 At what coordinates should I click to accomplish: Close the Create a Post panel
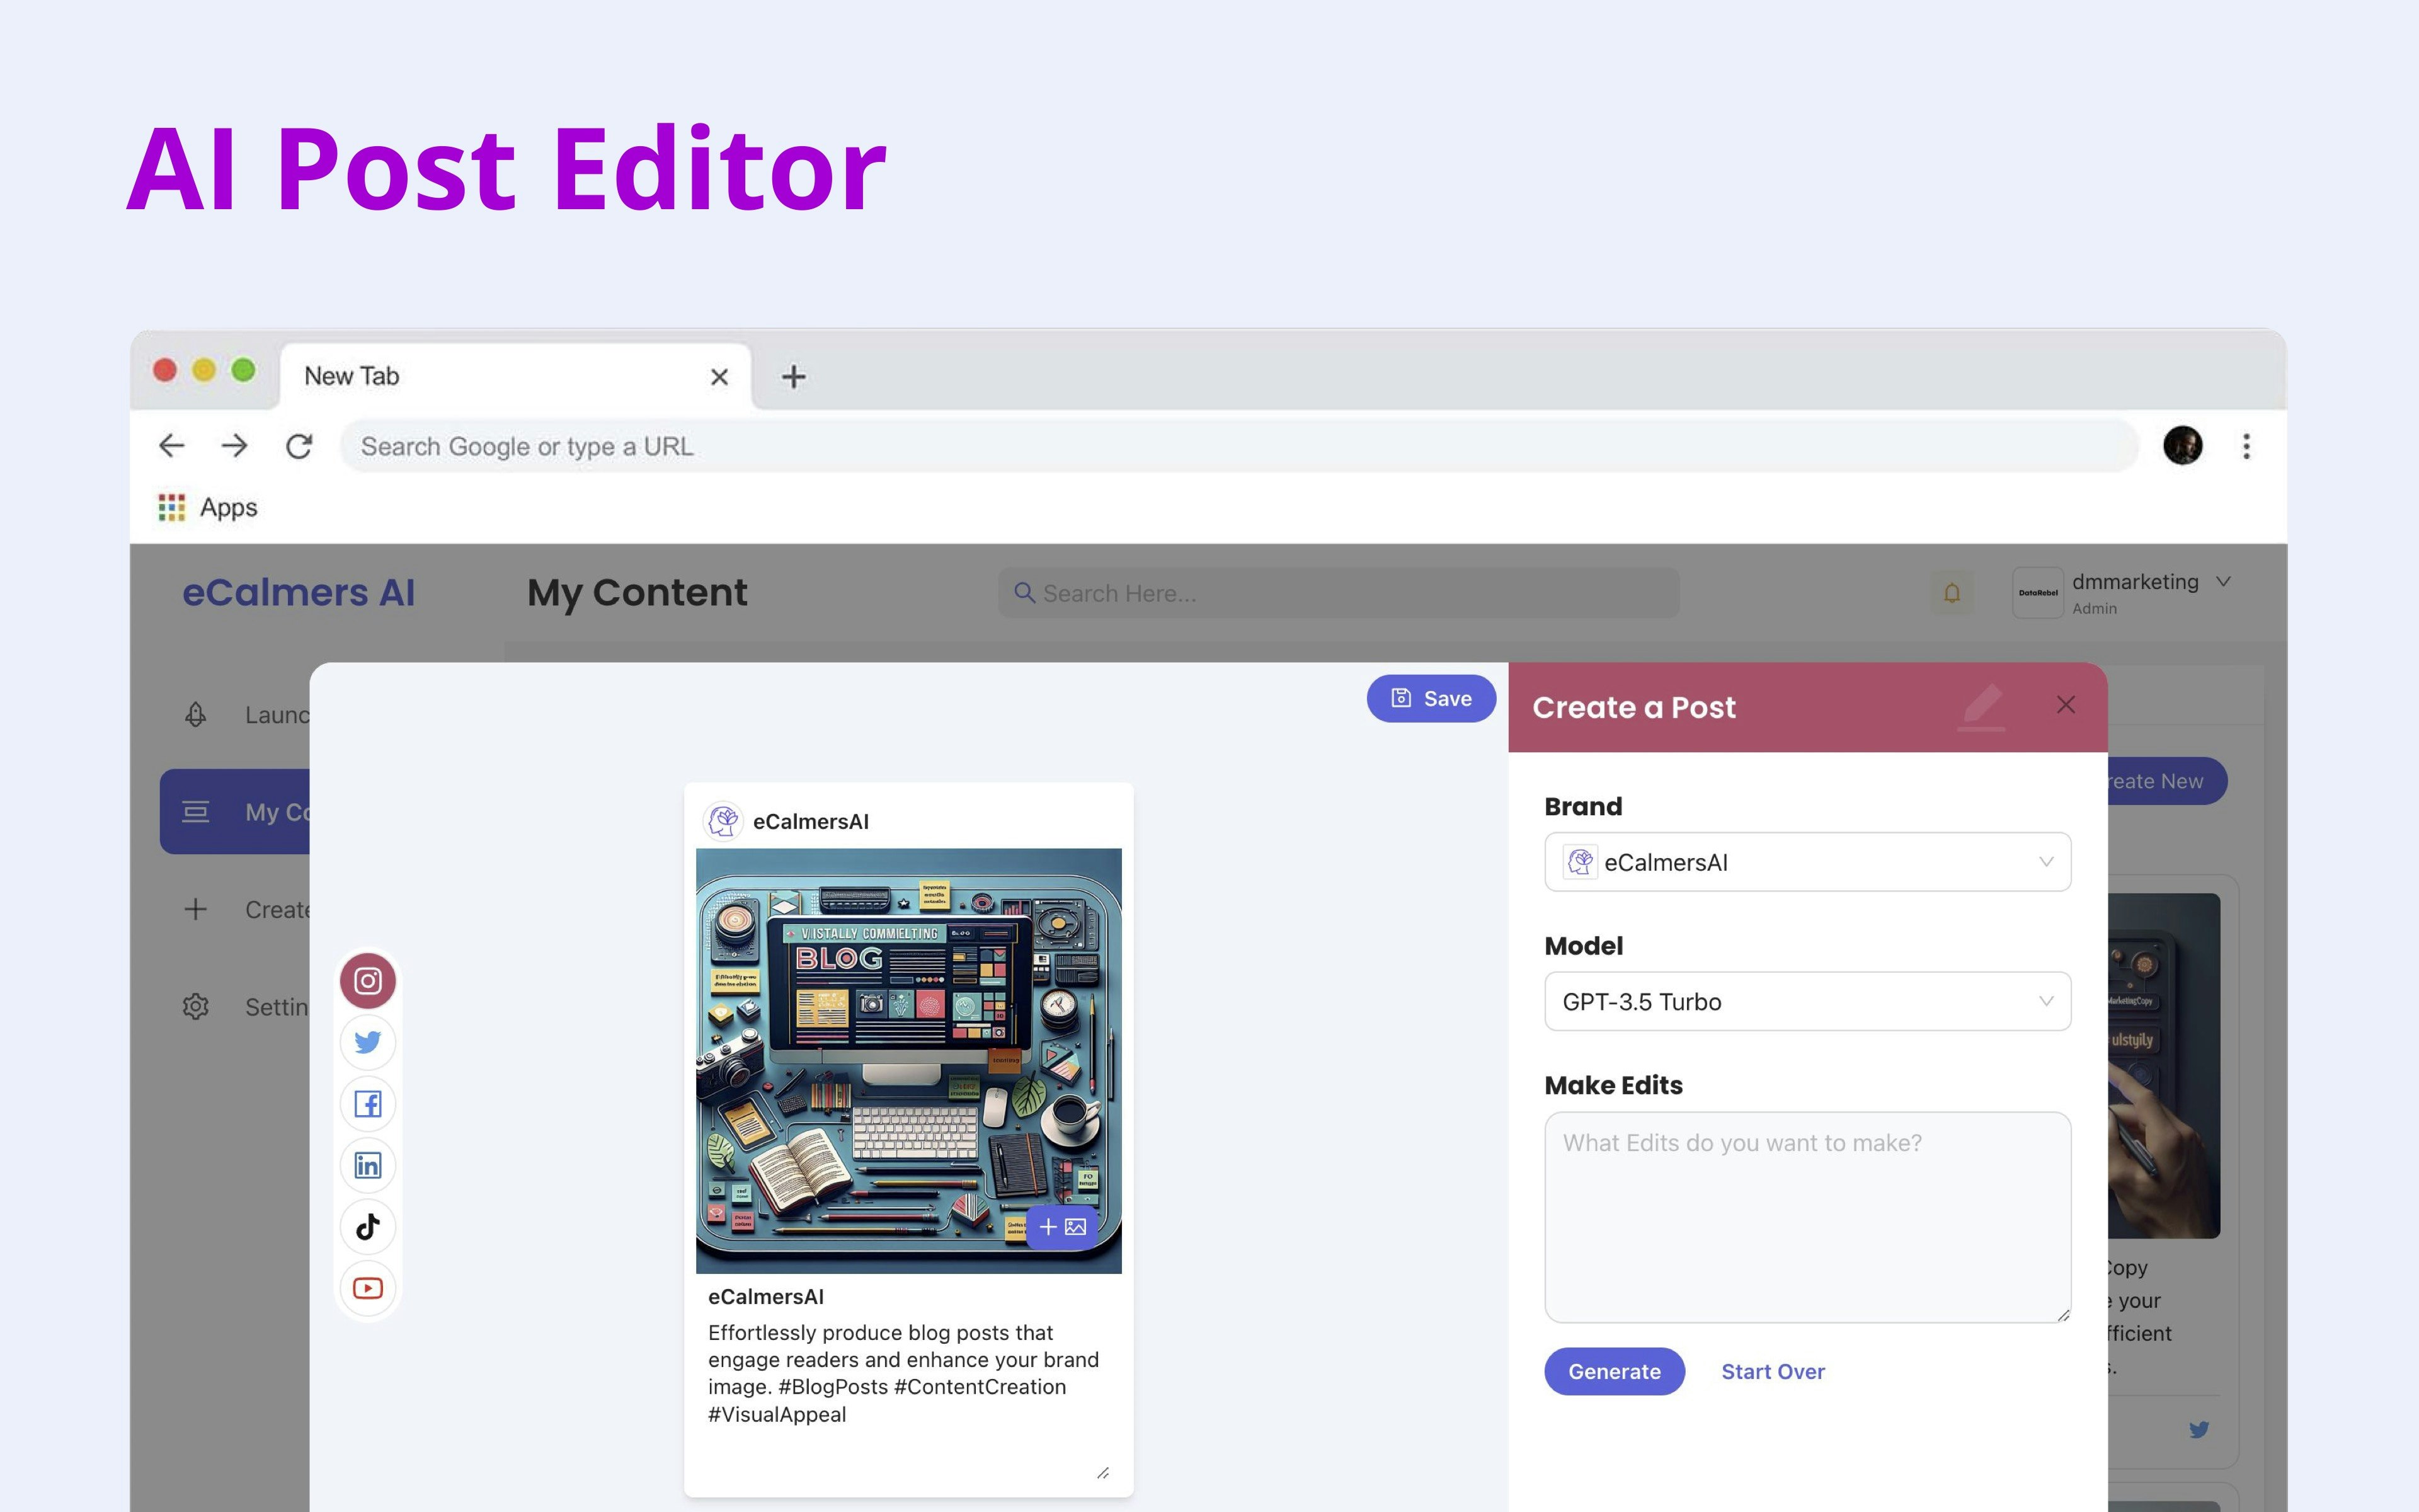2065,705
